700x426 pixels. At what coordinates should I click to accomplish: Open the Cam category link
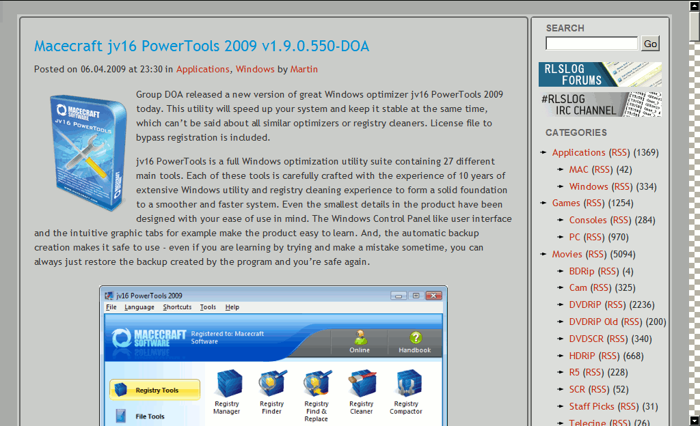578,288
